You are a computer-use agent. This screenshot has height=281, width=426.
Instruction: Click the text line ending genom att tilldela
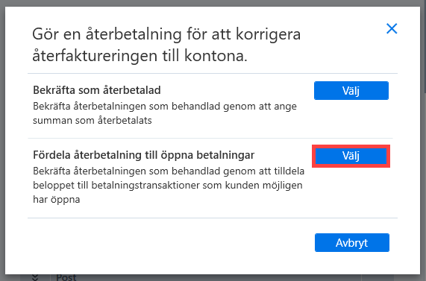click(x=169, y=171)
